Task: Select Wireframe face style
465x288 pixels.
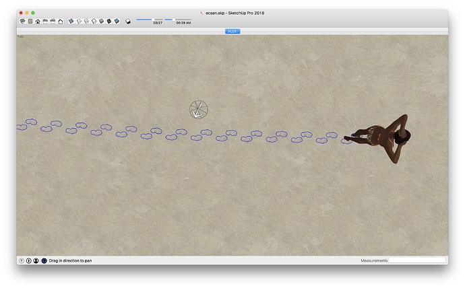Action: click(x=86, y=21)
